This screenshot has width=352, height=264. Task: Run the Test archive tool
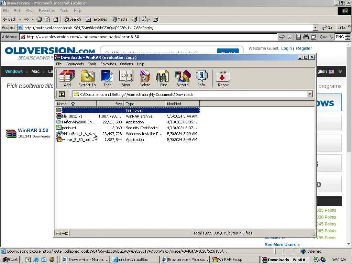107,78
